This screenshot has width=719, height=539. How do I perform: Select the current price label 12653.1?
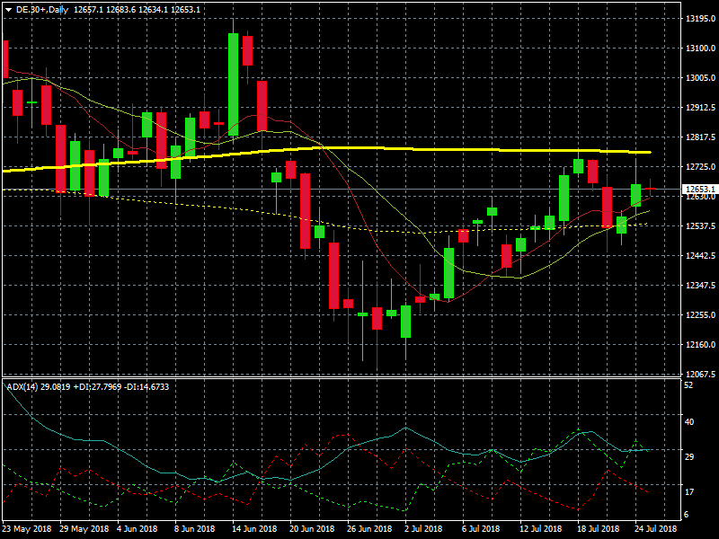point(699,190)
